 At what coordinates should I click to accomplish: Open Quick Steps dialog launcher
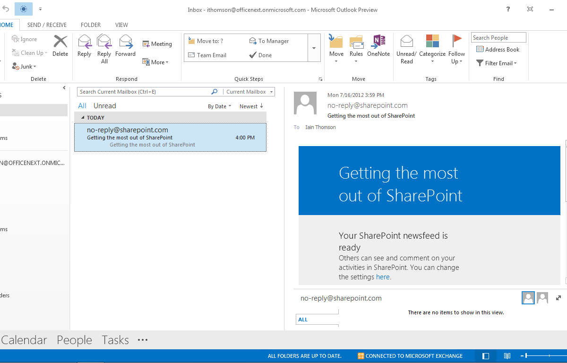click(320, 79)
